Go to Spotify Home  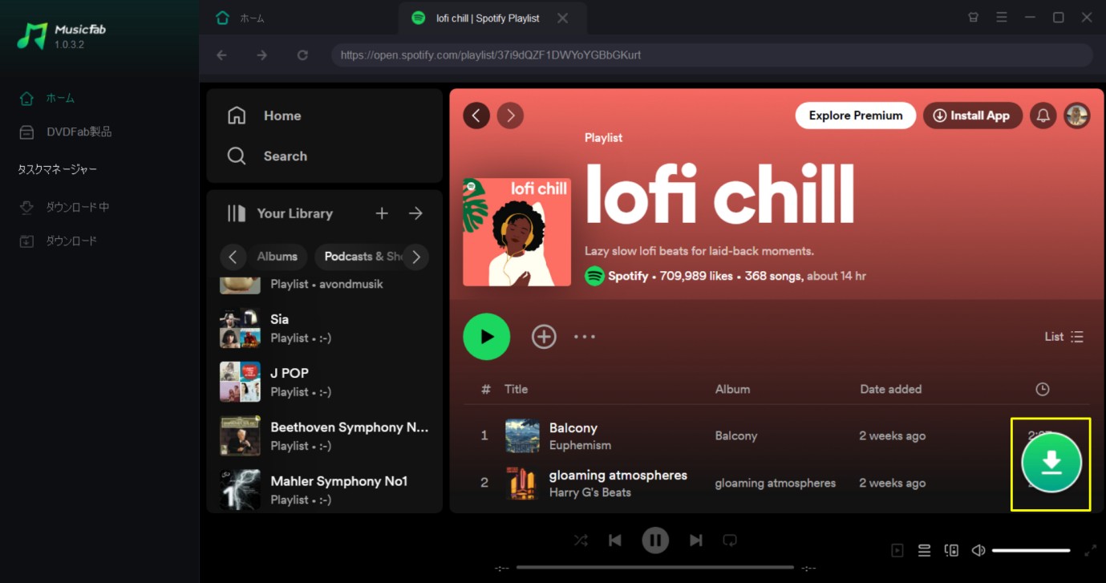pos(265,115)
